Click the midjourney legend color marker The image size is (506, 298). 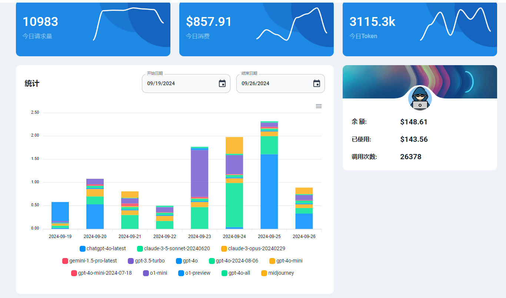tap(264, 273)
